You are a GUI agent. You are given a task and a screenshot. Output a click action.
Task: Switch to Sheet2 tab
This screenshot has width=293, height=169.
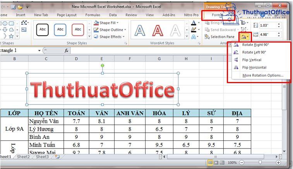(23, 157)
